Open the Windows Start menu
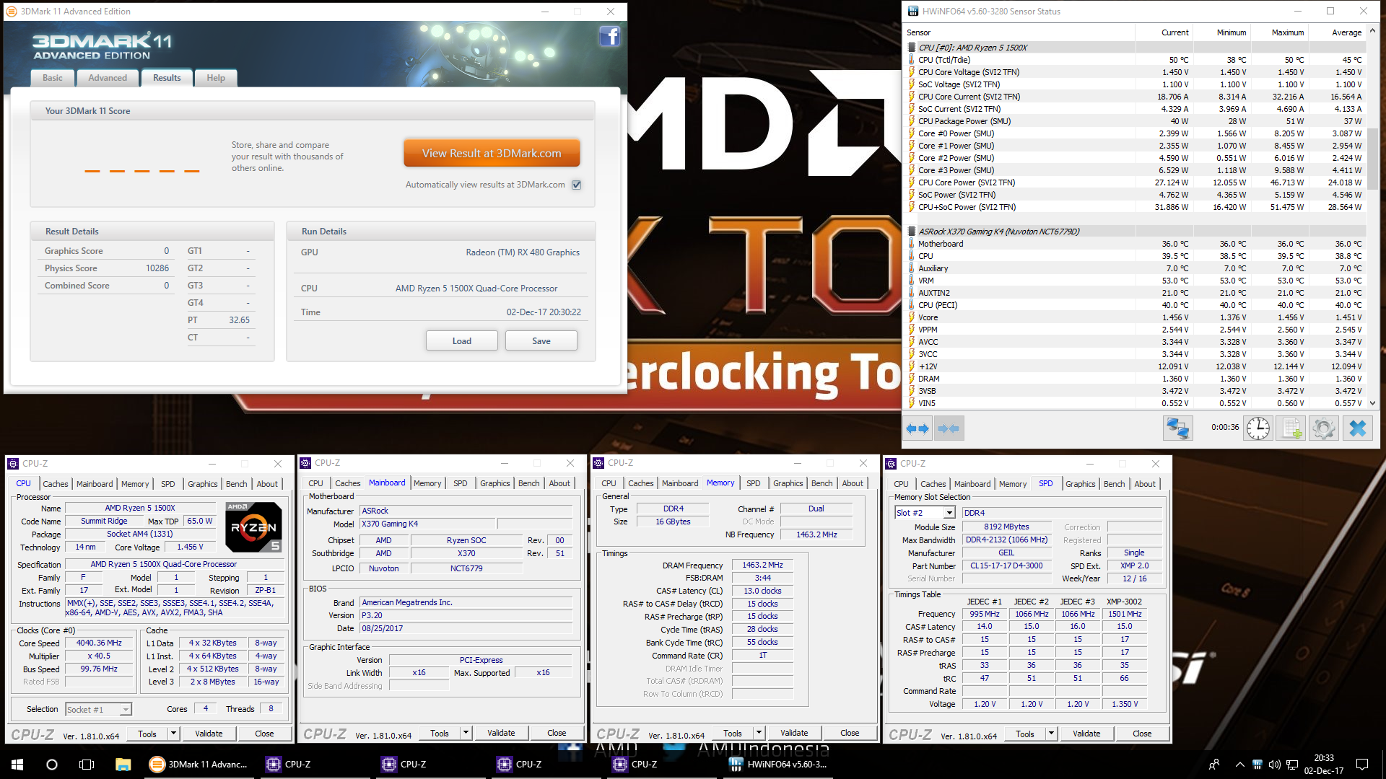Viewport: 1386px width, 779px height. click(x=17, y=765)
